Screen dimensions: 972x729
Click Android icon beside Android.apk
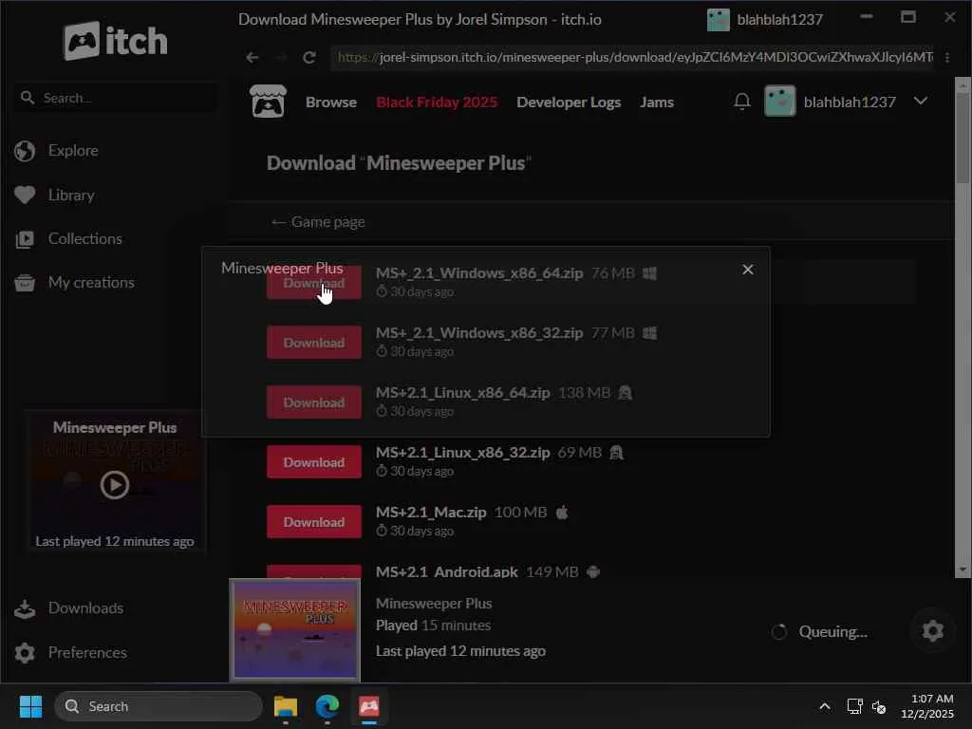pyautogui.click(x=593, y=571)
